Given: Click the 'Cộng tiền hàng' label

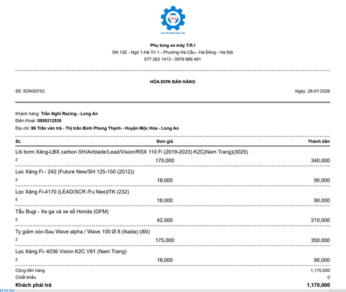Looking at the screenshot, I should [x=30, y=270].
